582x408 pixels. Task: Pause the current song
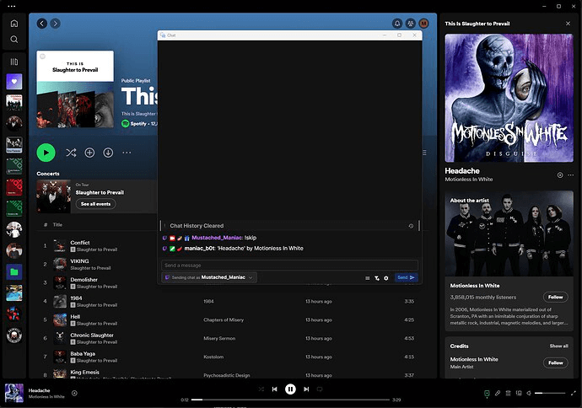click(x=290, y=389)
